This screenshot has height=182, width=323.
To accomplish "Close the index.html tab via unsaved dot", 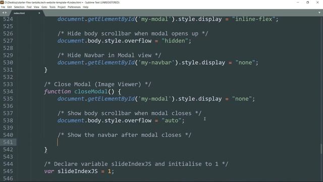I will click(x=39, y=13).
